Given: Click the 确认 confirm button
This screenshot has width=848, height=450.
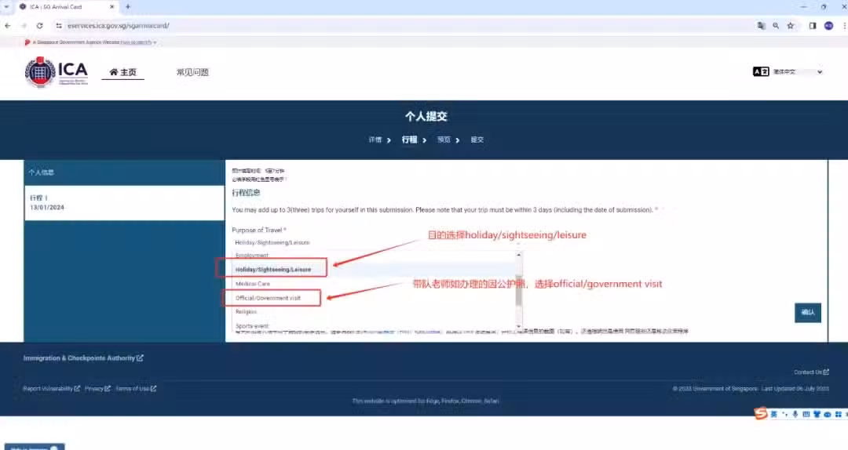Looking at the screenshot, I should (x=807, y=312).
